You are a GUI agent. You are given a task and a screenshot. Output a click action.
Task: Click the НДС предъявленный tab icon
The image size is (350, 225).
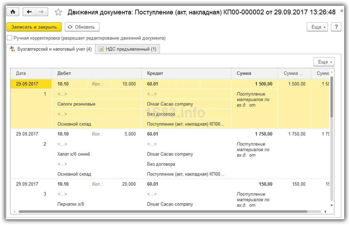[101, 49]
